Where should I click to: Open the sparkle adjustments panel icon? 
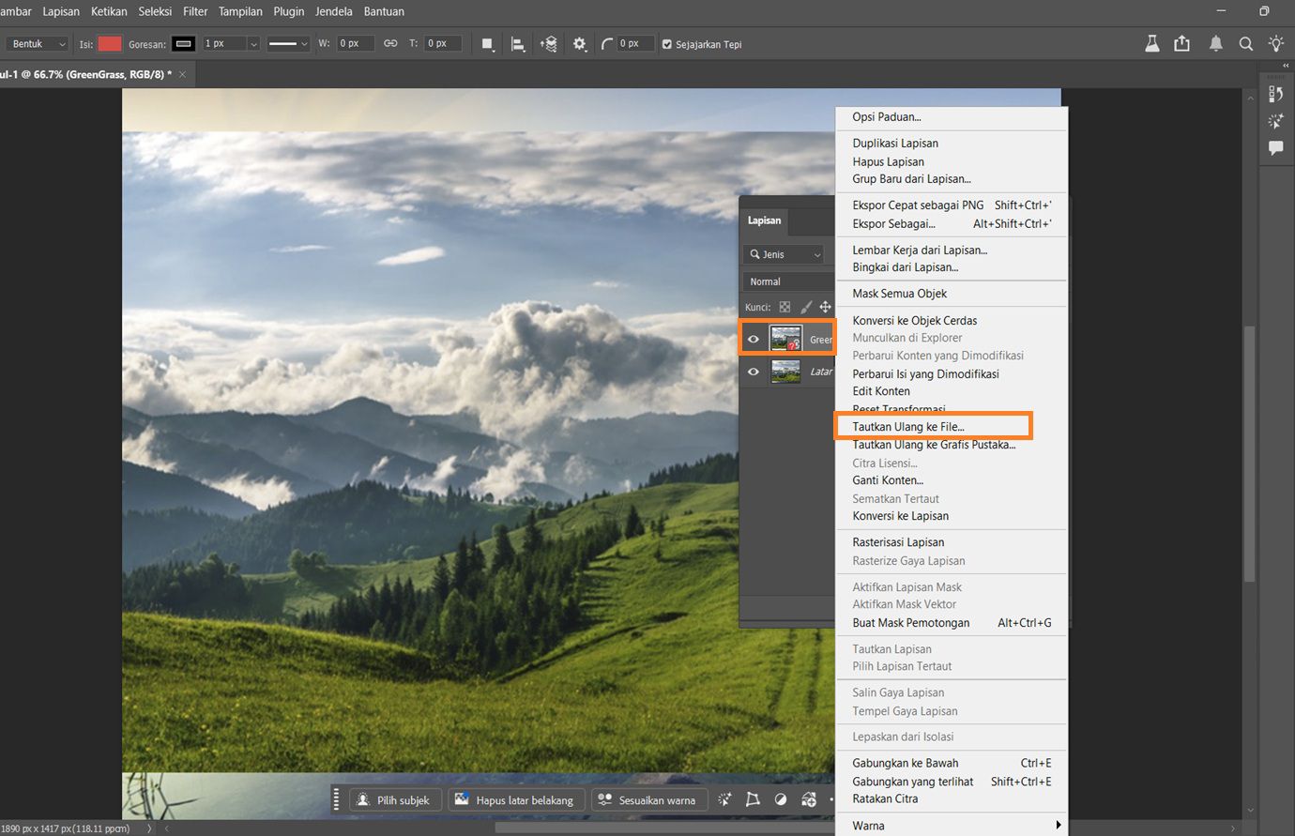[x=1276, y=121]
